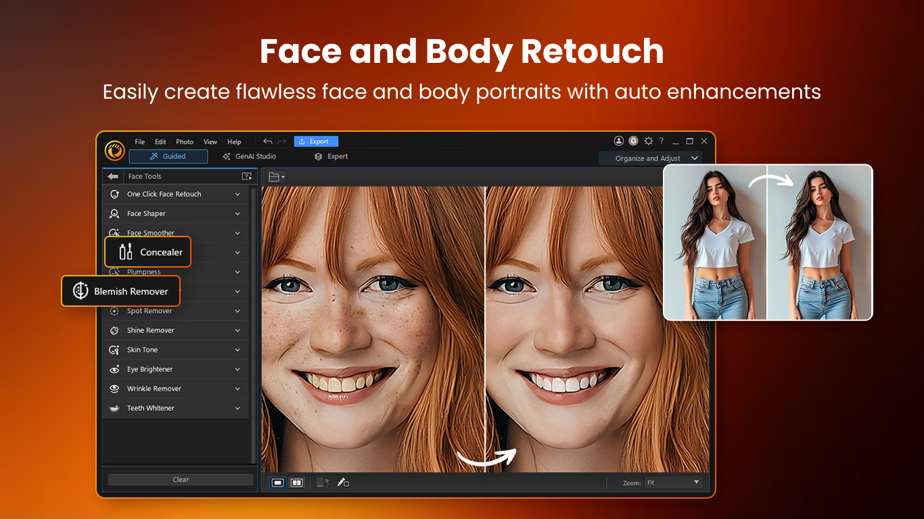Switch to the GenAI Studio tab
Viewport: 924px width, 519px height.
250,156
